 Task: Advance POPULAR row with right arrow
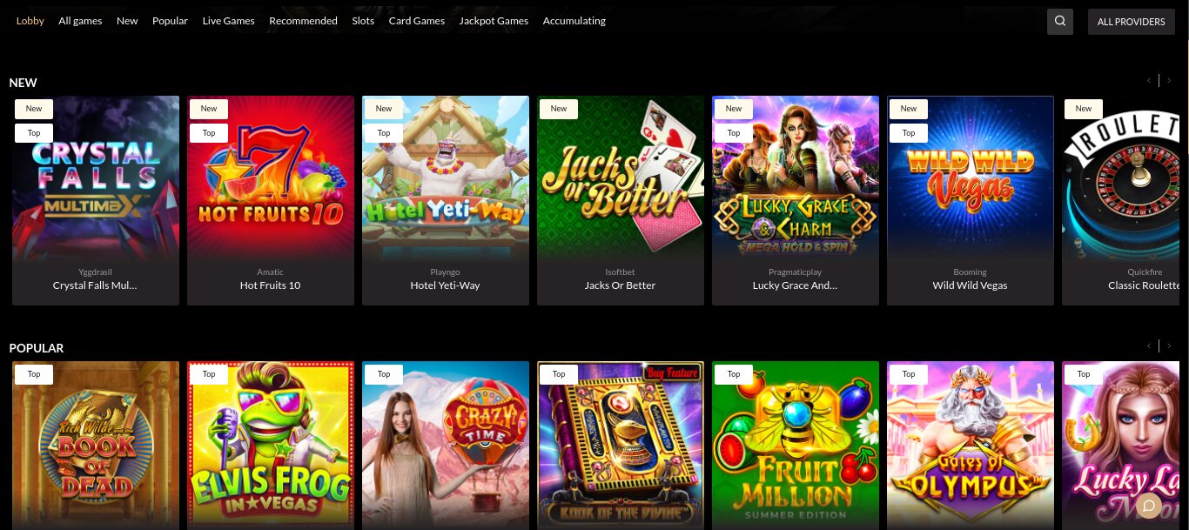tap(1169, 346)
